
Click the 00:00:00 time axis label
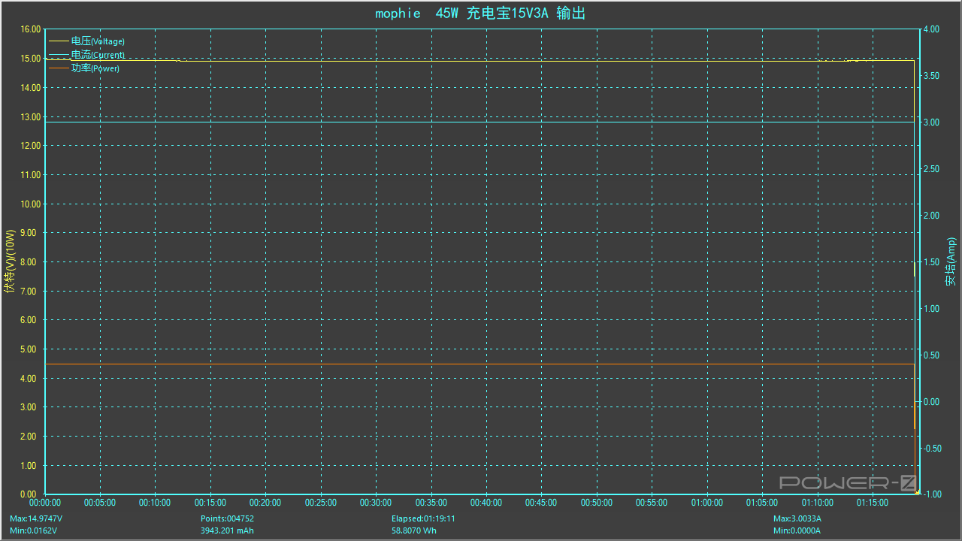(x=45, y=503)
